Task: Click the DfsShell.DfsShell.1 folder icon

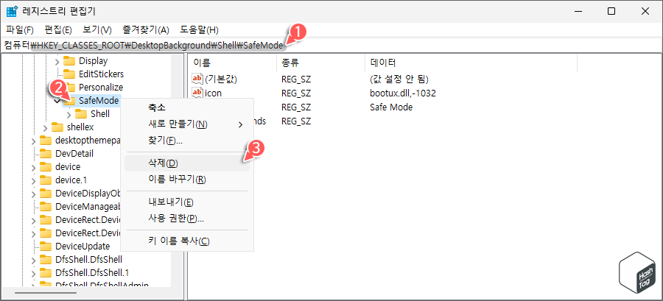Action: pos(45,273)
